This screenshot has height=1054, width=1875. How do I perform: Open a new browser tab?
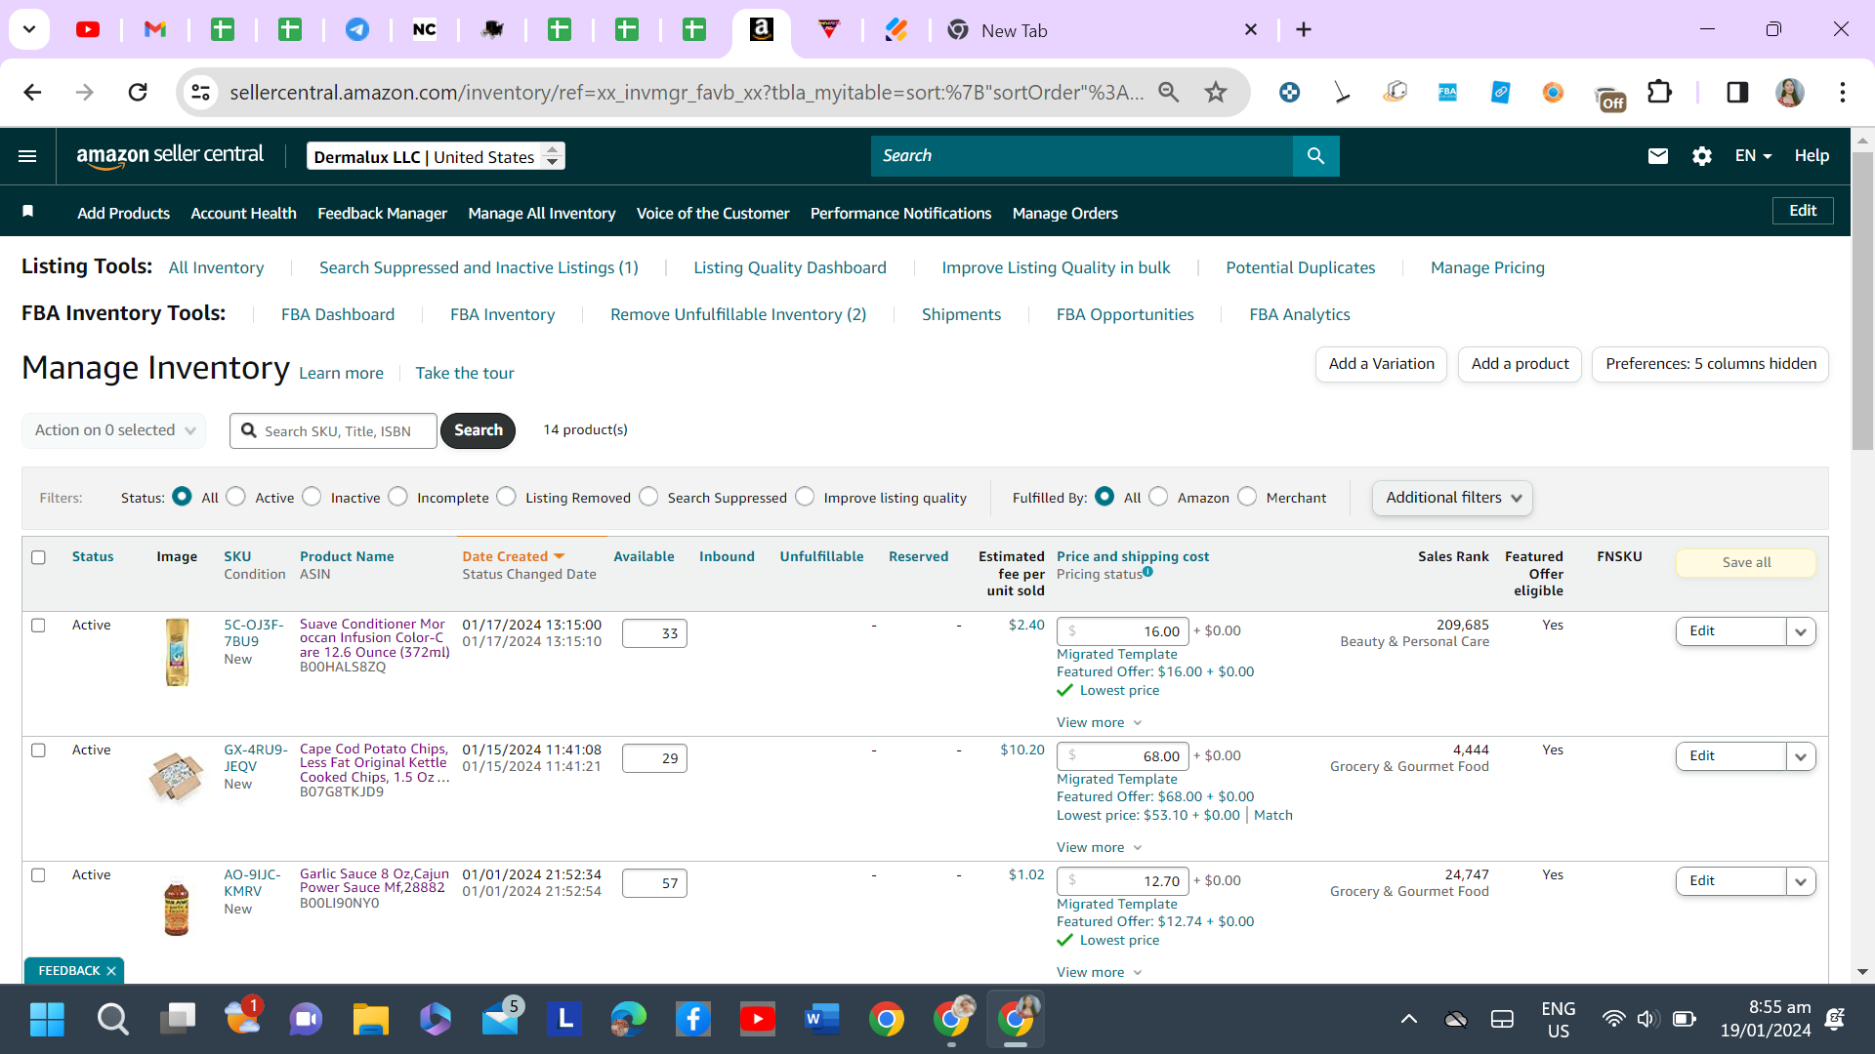[1304, 30]
